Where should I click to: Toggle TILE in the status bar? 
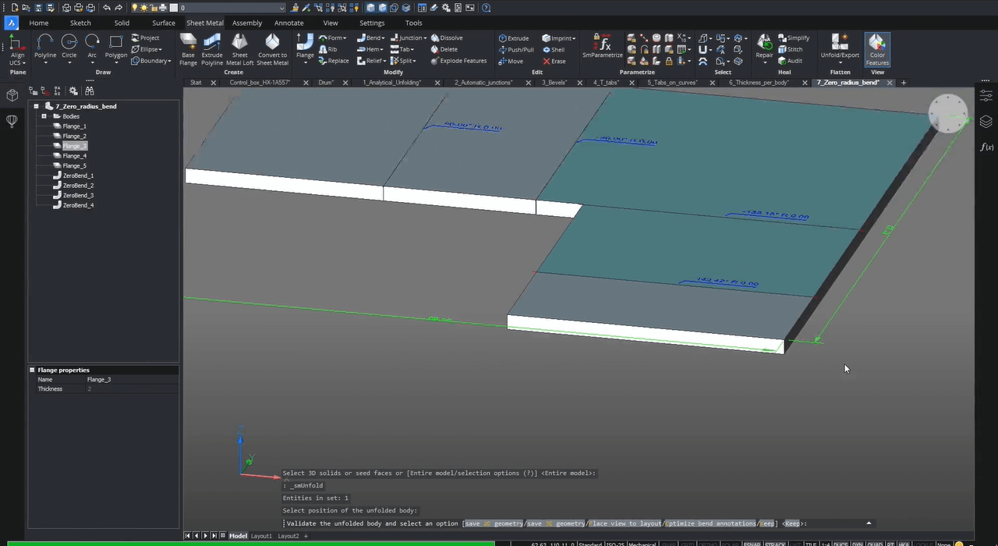(x=810, y=544)
